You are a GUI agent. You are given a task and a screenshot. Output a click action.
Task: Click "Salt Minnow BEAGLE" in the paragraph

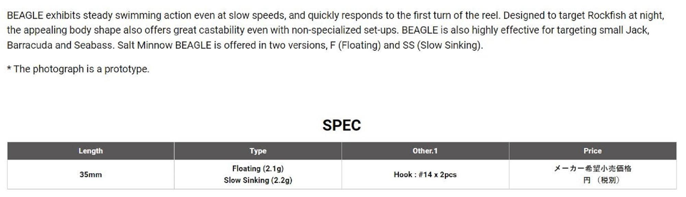coord(164,45)
